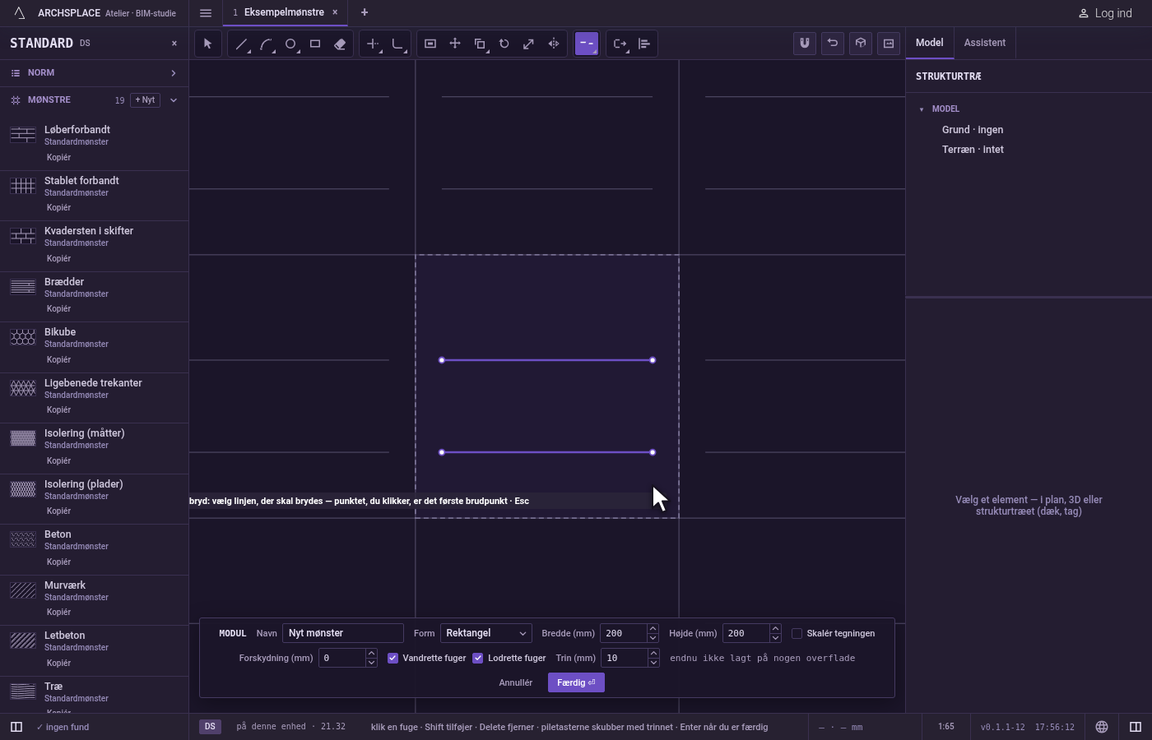Select the eraser tool
The image size is (1152, 740).
340,44
